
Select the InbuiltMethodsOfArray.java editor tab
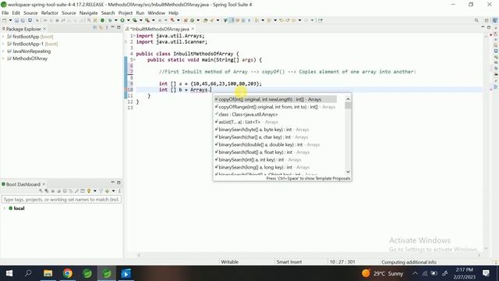pos(159,29)
